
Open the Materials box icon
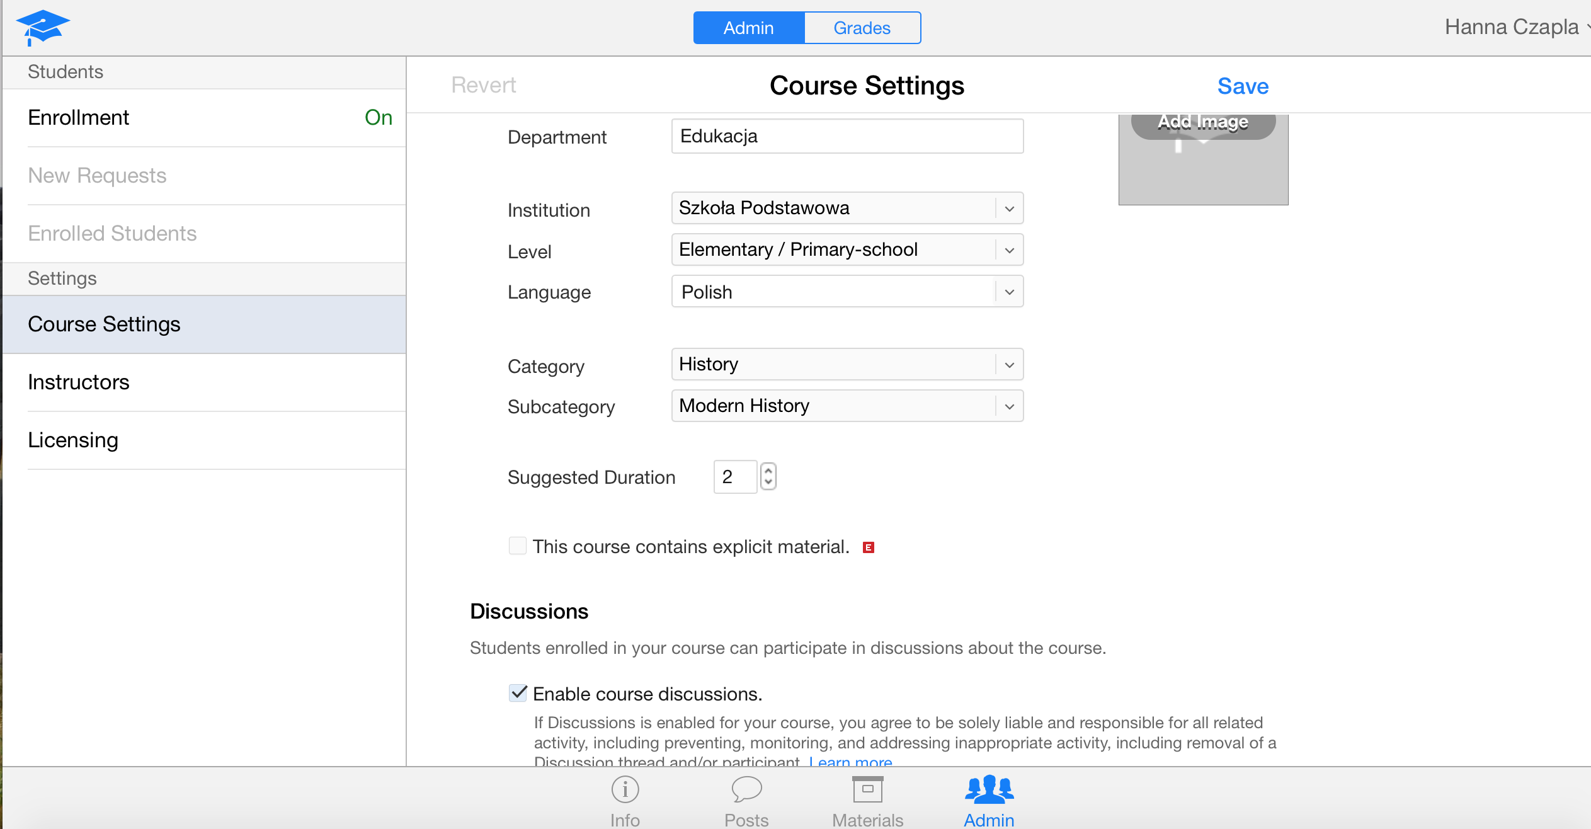pyautogui.click(x=867, y=789)
